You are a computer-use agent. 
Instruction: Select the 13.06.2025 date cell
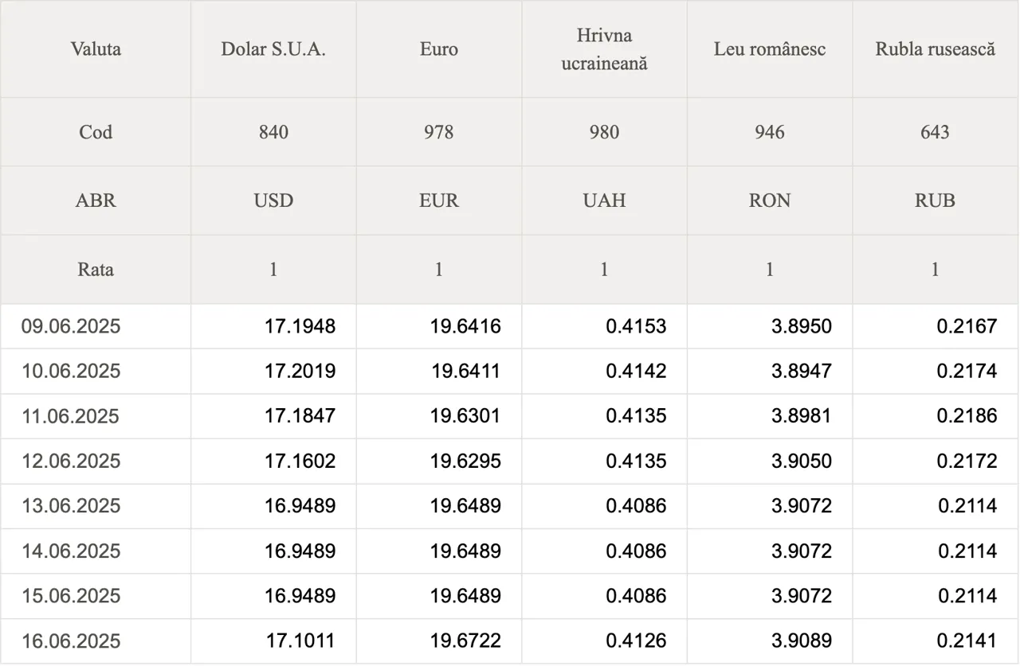pos(96,506)
